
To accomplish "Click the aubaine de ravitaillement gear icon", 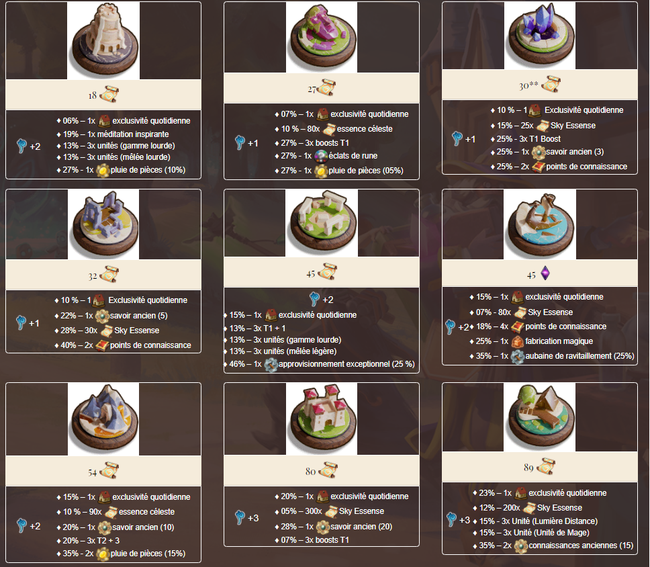I will pyautogui.click(x=517, y=356).
